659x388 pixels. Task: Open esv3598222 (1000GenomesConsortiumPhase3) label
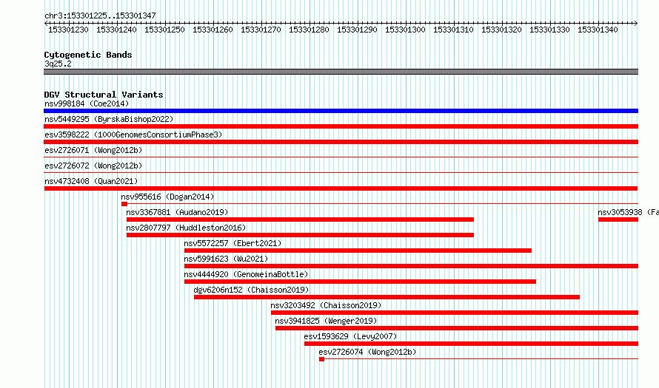pos(133,135)
